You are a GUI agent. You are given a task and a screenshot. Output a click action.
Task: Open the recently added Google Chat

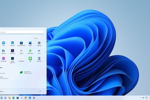click(26, 72)
